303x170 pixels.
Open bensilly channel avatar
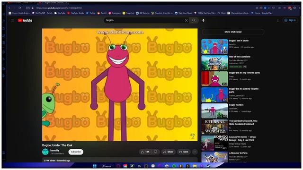point(45,152)
